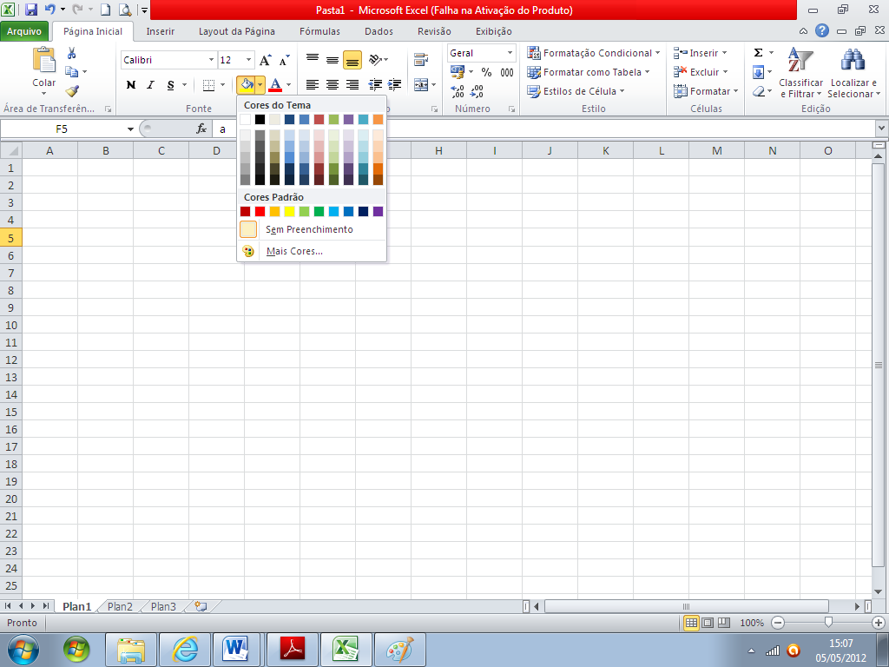Image resolution: width=889 pixels, height=667 pixels.
Task: Click the undo arrow icon
Action: [49, 10]
